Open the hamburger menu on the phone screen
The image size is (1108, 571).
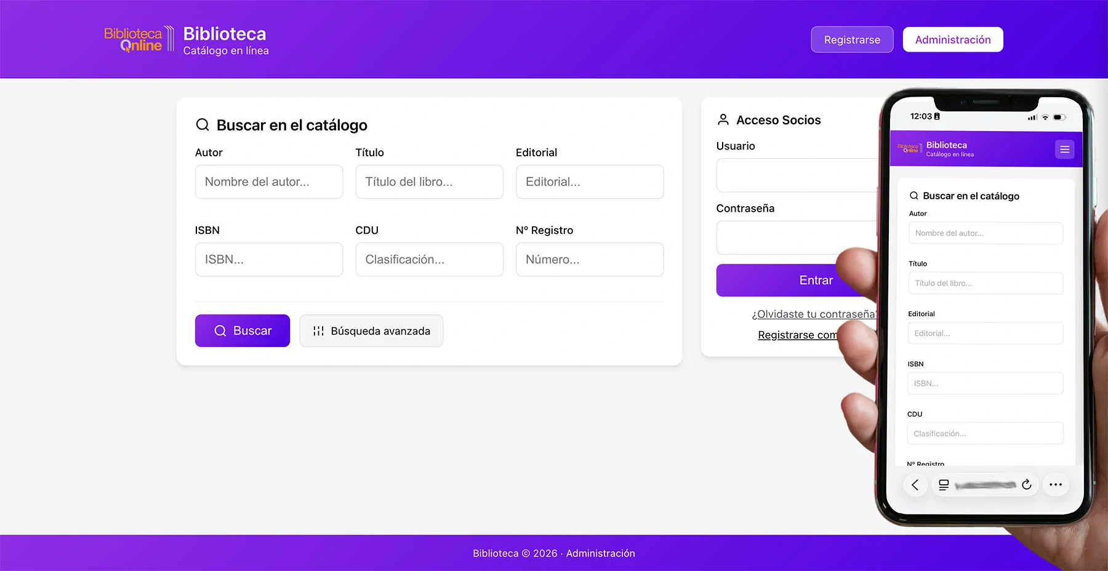(x=1064, y=150)
